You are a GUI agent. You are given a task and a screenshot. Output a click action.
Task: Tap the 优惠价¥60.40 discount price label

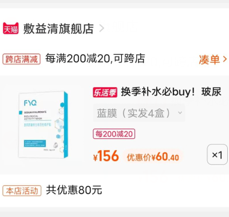pos(153,157)
